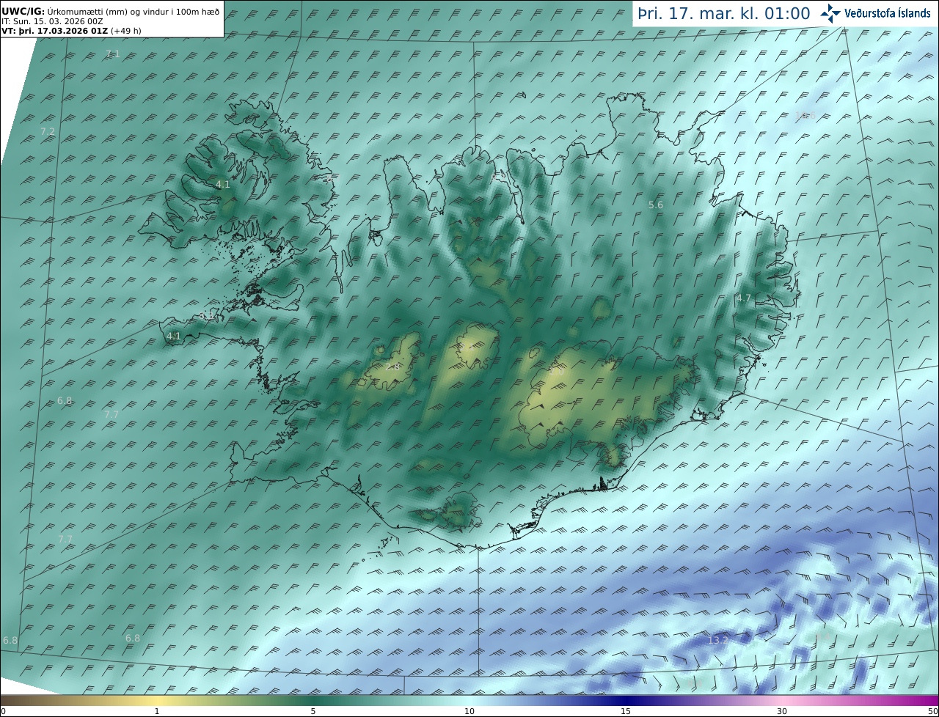Click the 4.1 value on the Westfjords

coord(223,185)
